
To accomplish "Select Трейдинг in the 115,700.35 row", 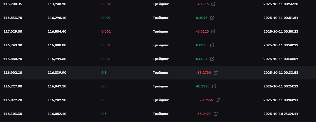I will click(x=161, y=4).
